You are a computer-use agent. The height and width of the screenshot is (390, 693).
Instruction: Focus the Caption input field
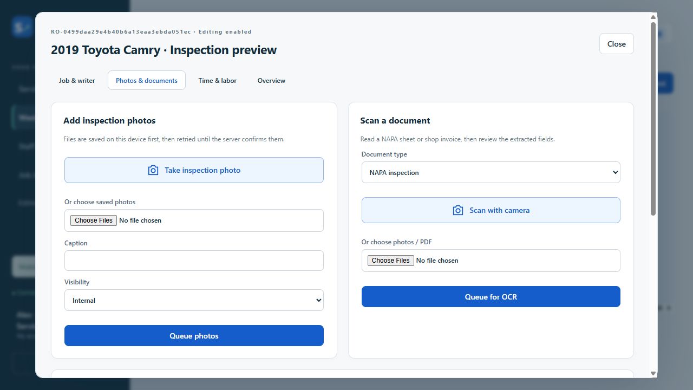coord(194,261)
